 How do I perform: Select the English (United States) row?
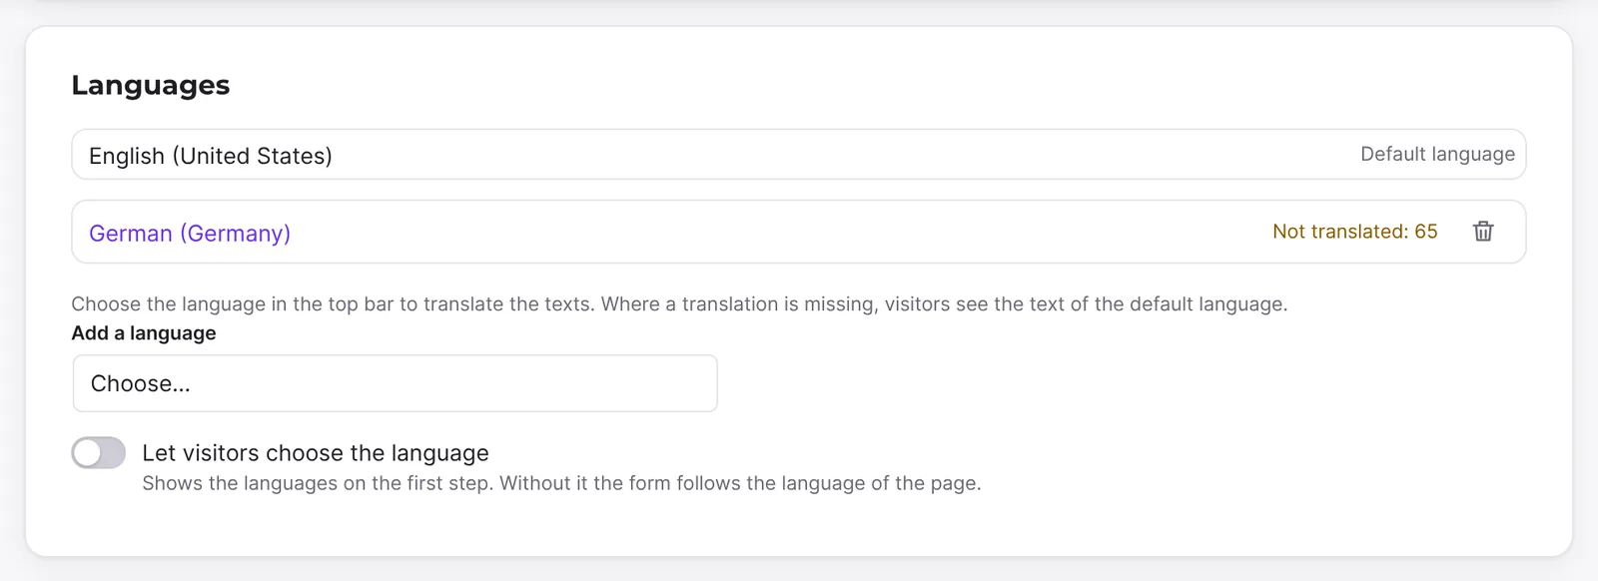(x=799, y=155)
